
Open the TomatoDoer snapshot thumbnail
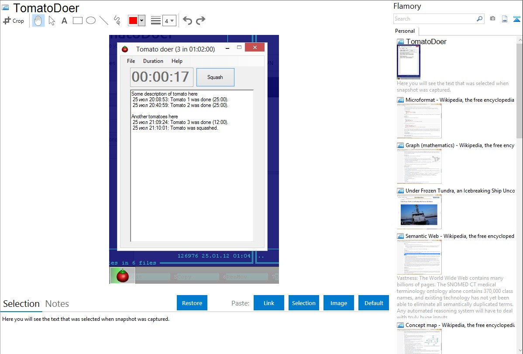(409, 62)
